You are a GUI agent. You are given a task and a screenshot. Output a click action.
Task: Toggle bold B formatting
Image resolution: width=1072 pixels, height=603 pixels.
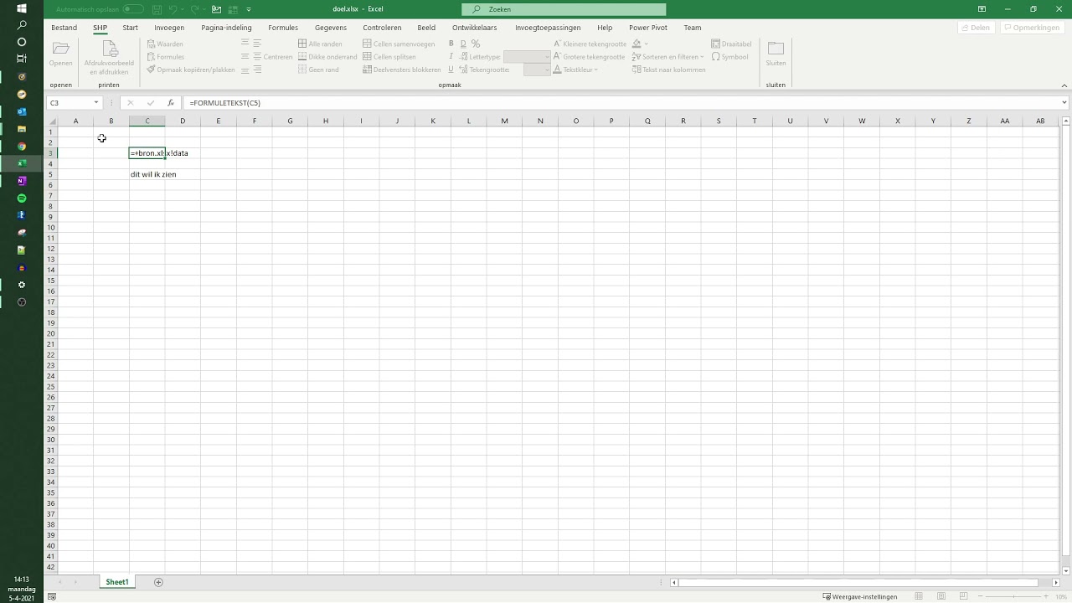(451, 44)
